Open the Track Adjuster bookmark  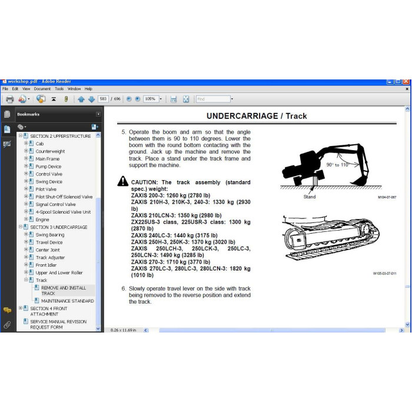tap(50, 258)
